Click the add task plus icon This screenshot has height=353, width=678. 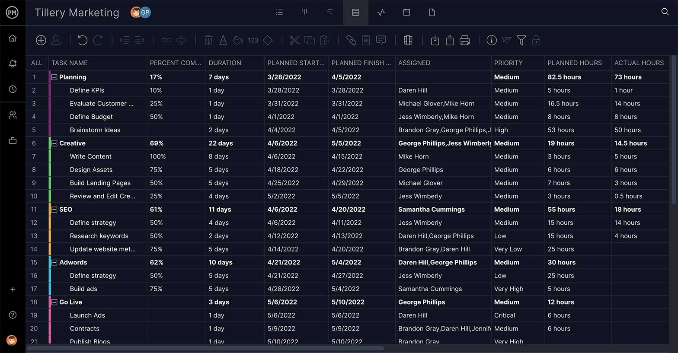pyautogui.click(x=41, y=40)
